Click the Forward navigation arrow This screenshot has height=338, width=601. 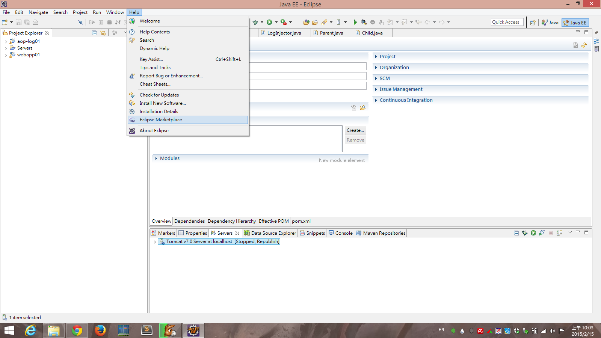(x=442, y=22)
